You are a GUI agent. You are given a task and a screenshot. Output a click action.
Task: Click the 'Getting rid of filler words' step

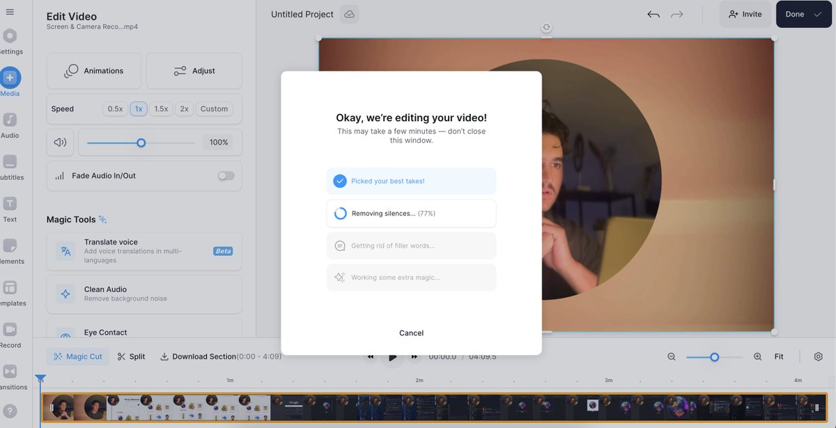pos(411,246)
